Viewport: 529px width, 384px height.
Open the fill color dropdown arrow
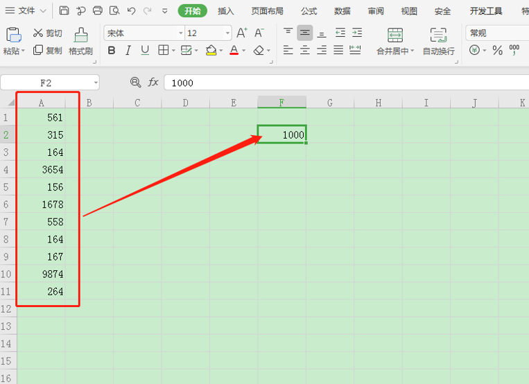click(221, 51)
